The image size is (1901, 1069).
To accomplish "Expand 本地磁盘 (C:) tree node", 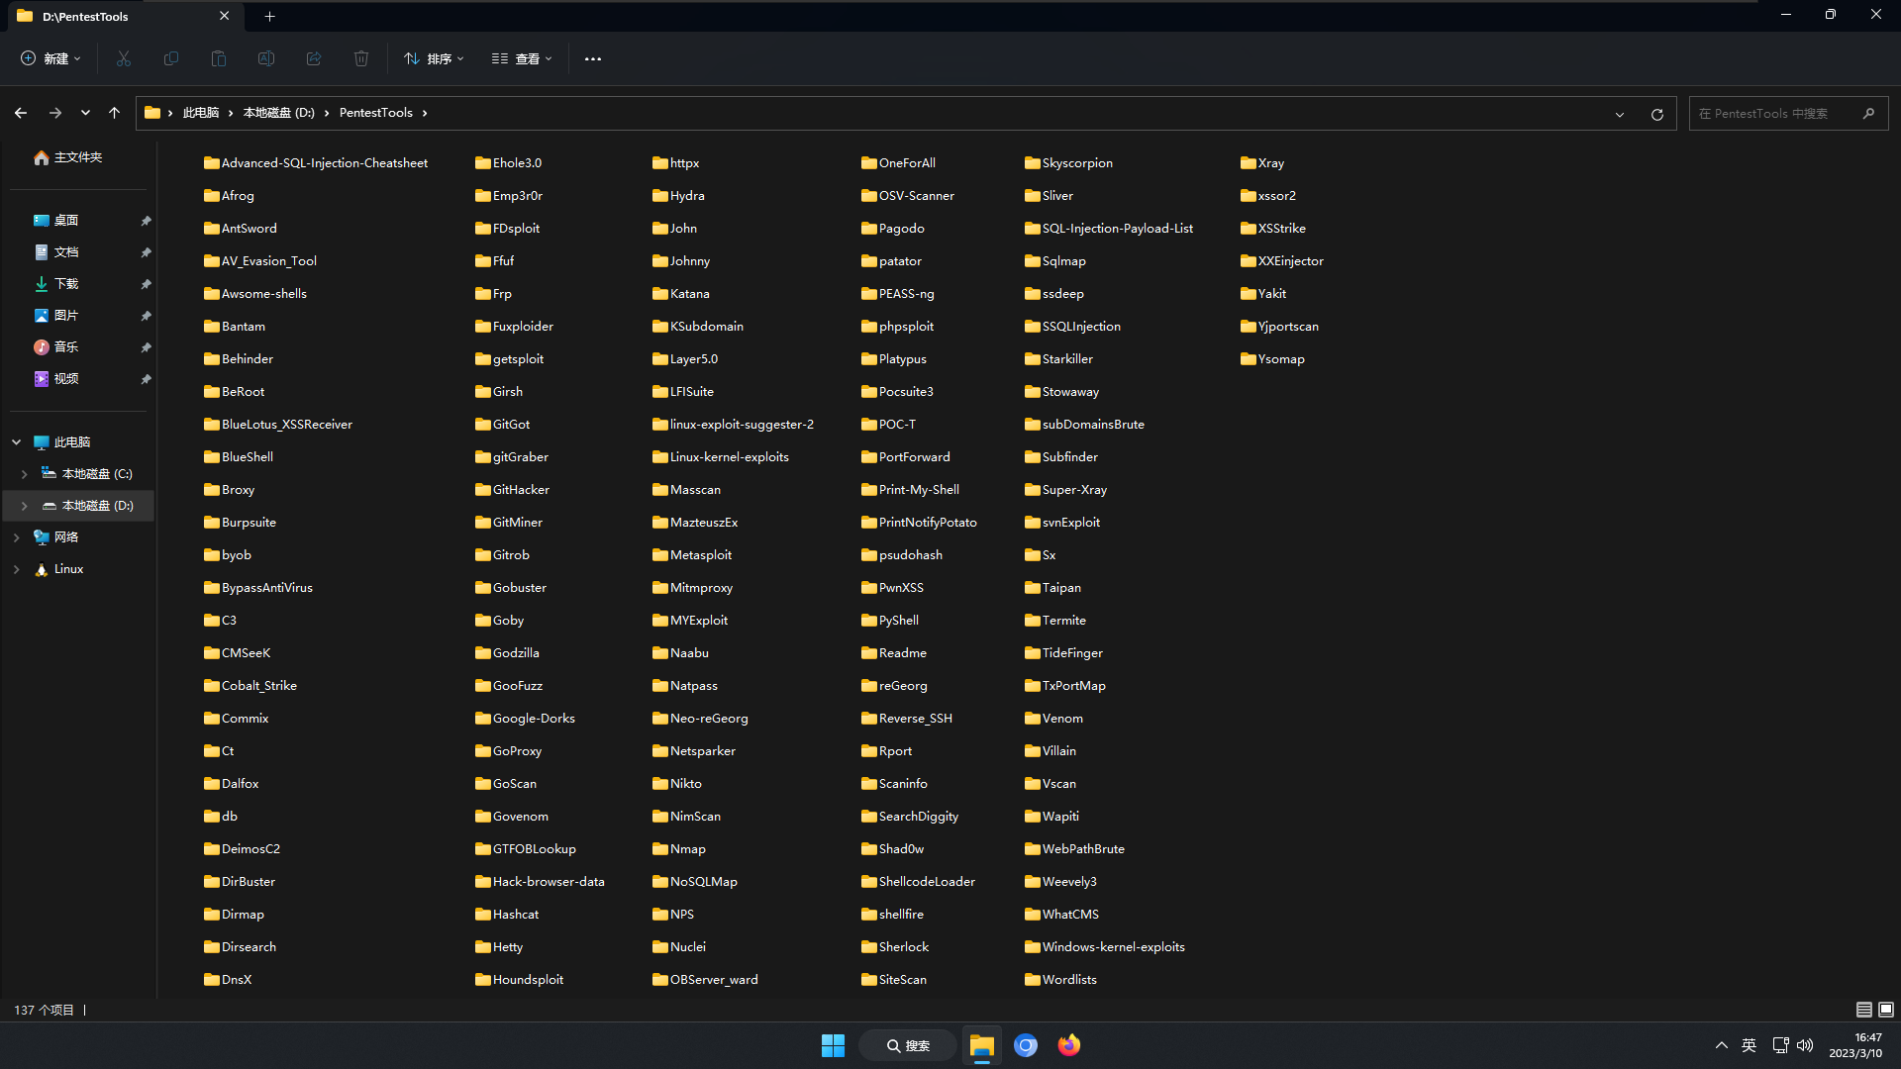I will [x=24, y=474].
